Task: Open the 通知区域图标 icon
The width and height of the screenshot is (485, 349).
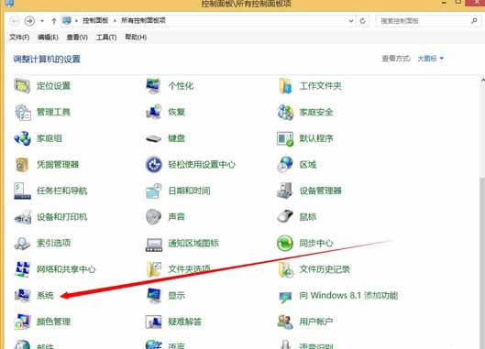Action: pyautogui.click(x=153, y=244)
